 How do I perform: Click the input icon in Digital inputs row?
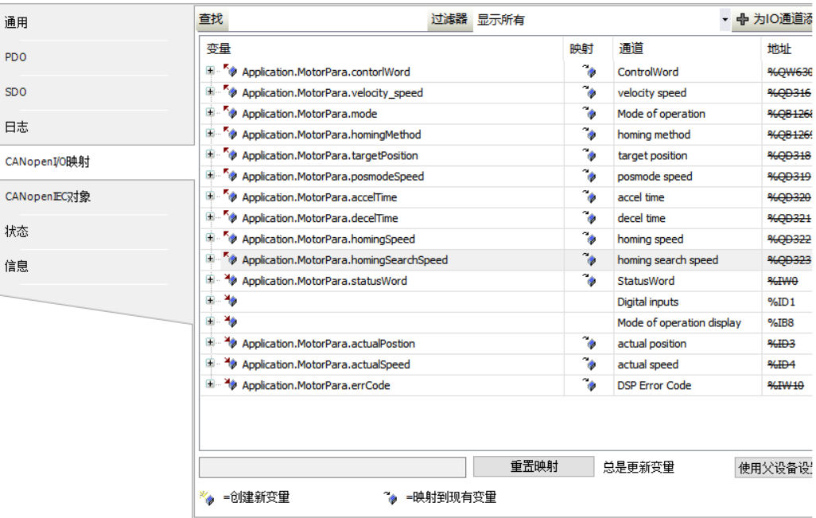coord(230,301)
